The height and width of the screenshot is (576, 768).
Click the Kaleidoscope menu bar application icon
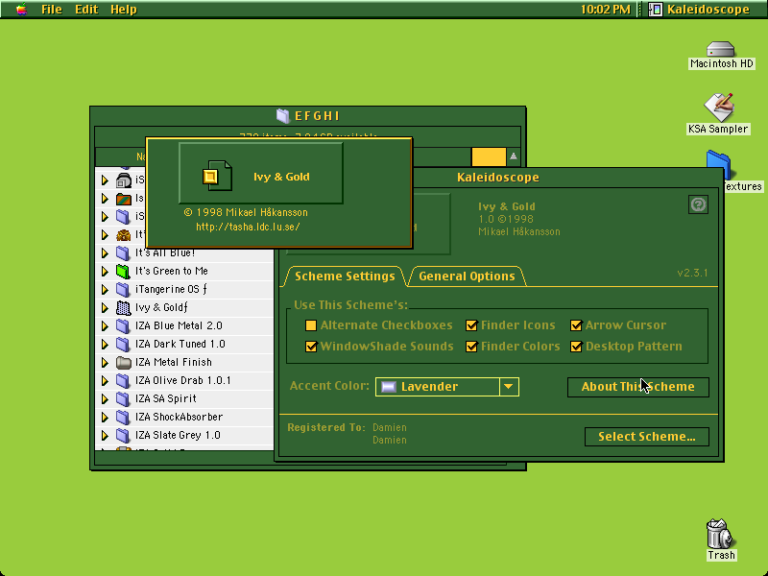(x=656, y=10)
